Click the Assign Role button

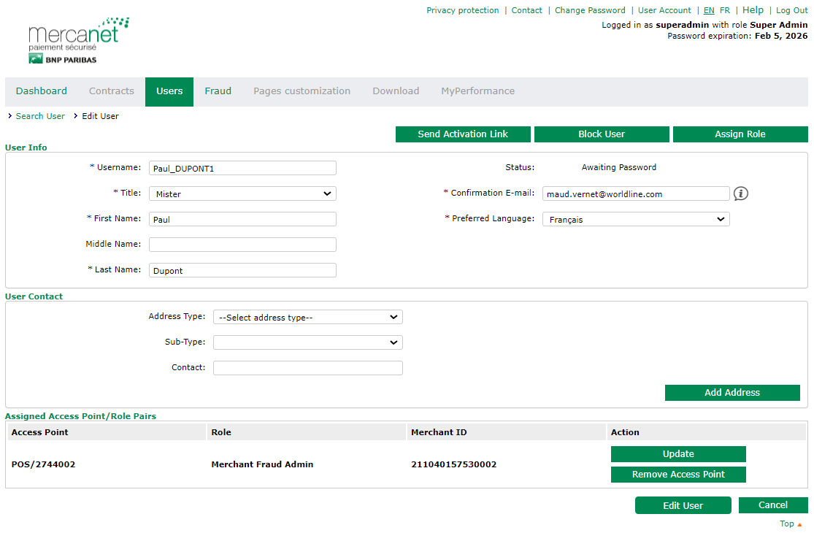(x=740, y=134)
